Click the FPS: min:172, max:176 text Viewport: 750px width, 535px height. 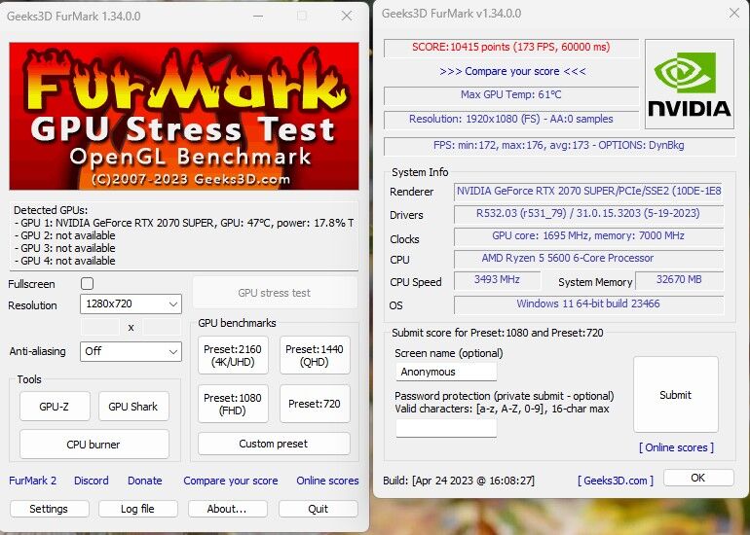[x=559, y=145]
